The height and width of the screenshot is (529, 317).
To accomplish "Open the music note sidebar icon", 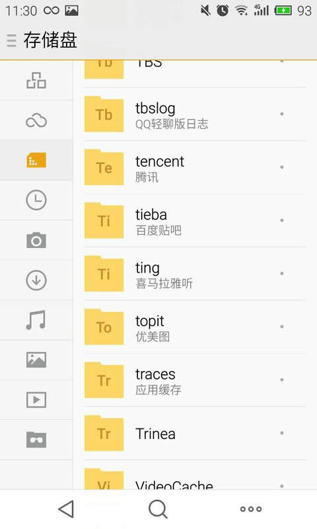I will [x=36, y=320].
